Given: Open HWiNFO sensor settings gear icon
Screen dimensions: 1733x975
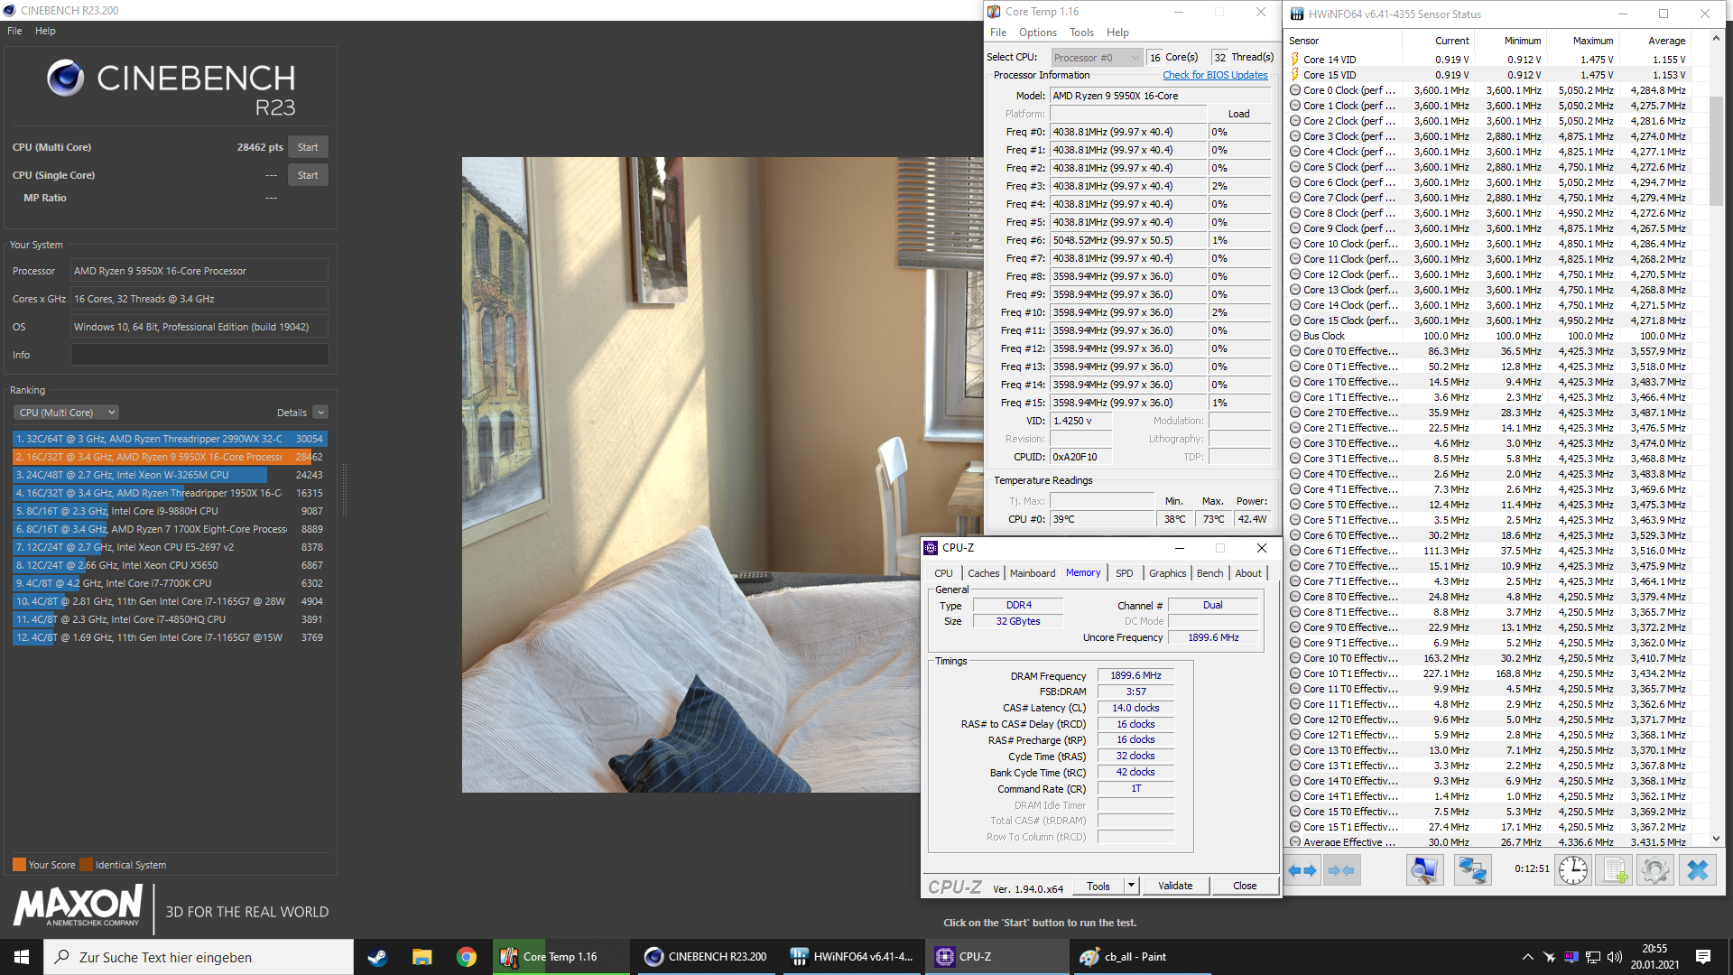Looking at the screenshot, I should 1654,871.
